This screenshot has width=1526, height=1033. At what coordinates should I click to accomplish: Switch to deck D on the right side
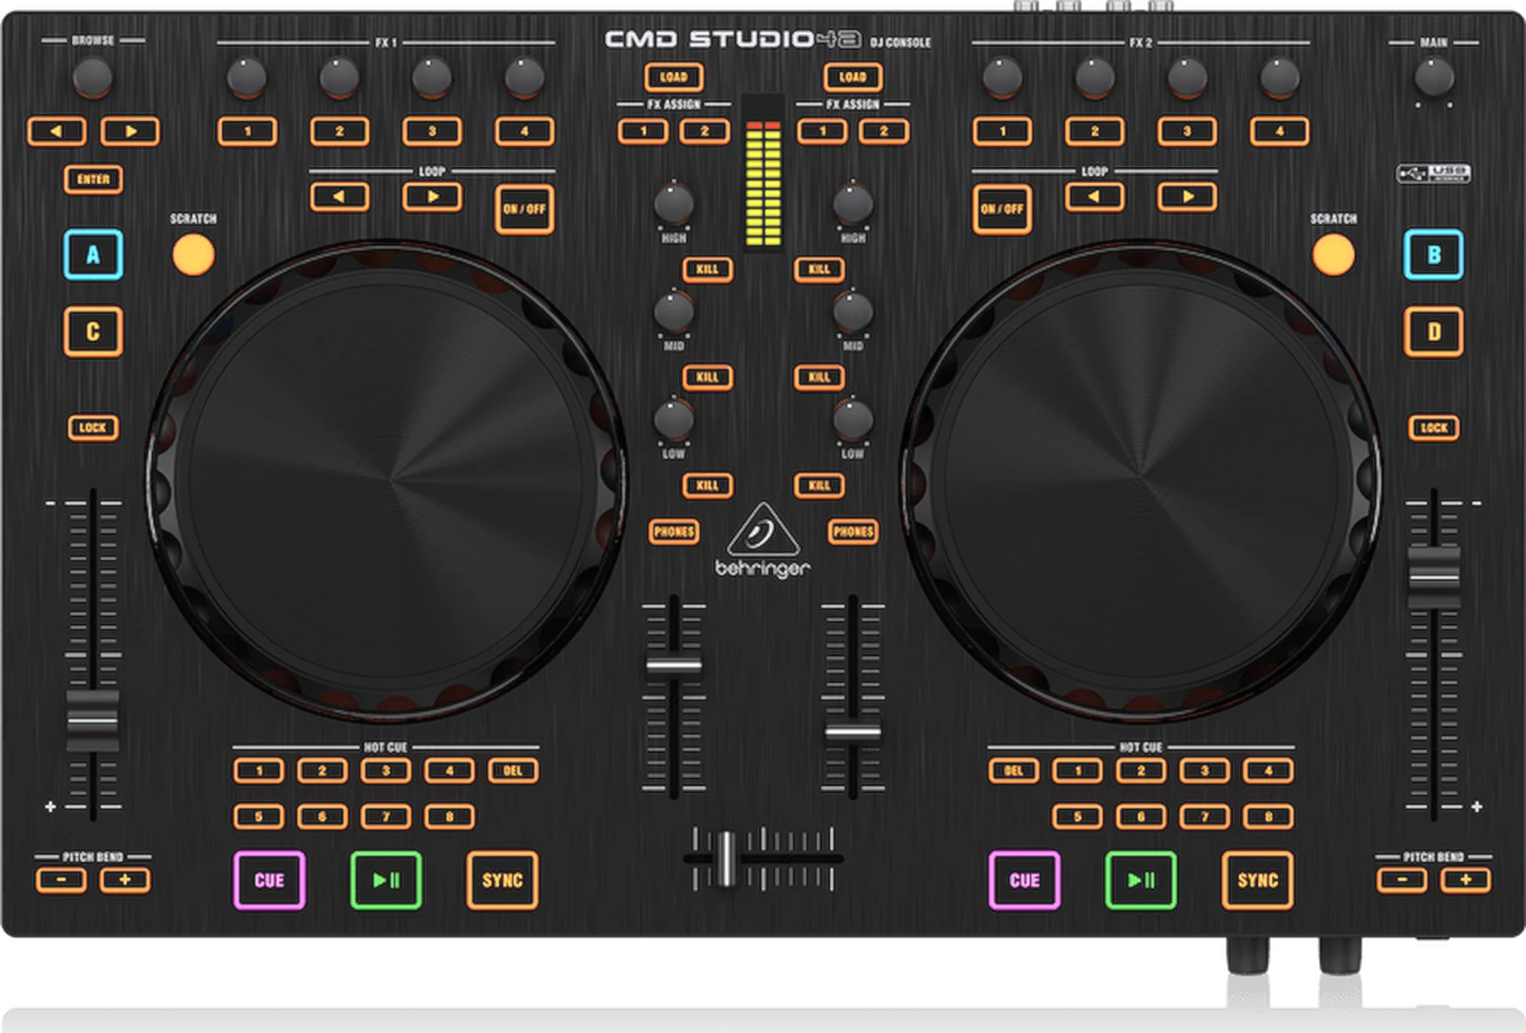[x=1433, y=329]
